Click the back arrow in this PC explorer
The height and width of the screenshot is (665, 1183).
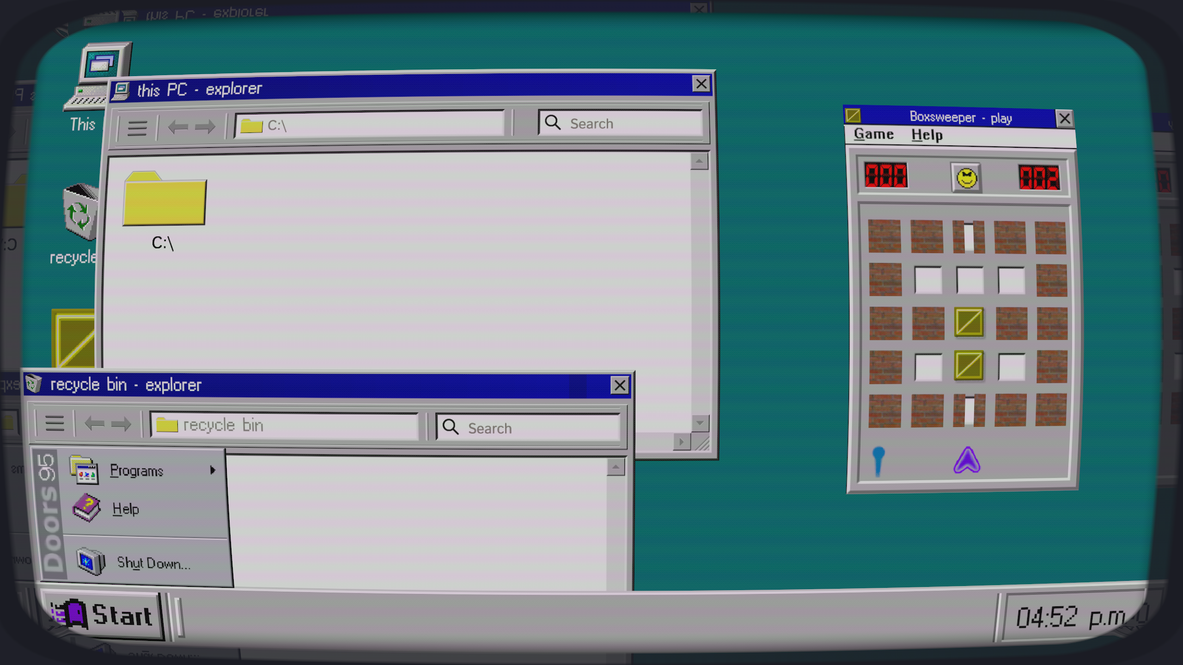(x=177, y=127)
